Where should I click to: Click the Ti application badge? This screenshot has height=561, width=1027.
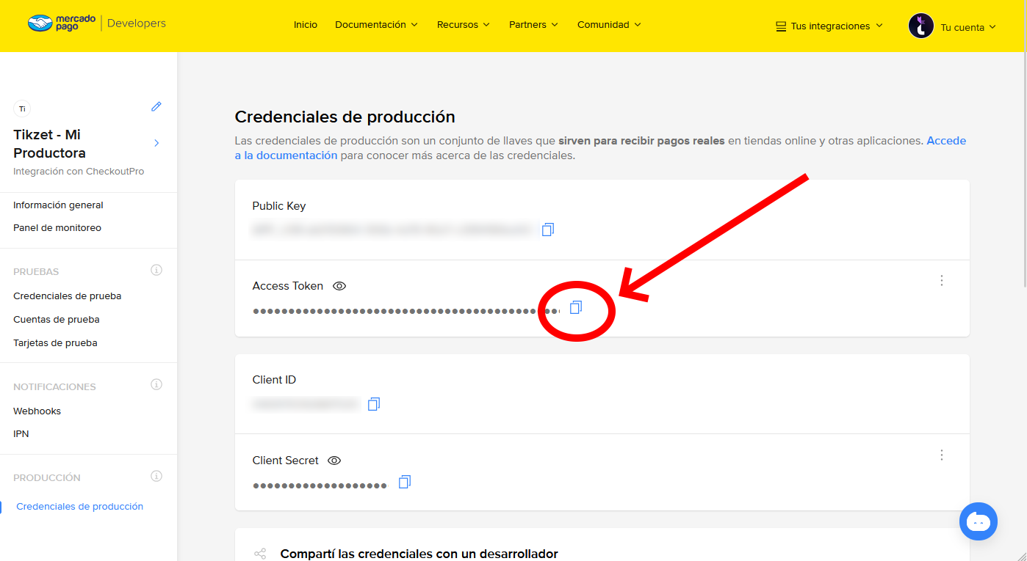point(22,109)
